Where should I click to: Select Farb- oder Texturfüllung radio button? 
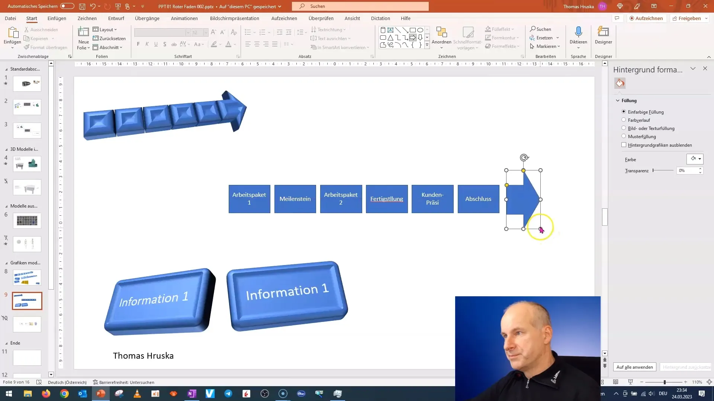[623, 128]
